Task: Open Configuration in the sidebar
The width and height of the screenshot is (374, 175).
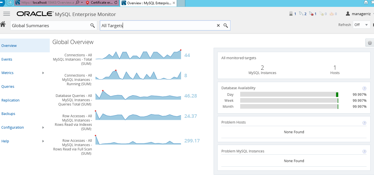Action: 13,128
